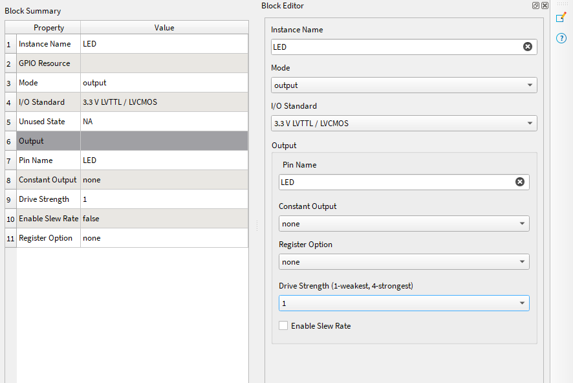Image resolution: width=573 pixels, height=383 pixels.
Task: Click the block editor pencil icon
Action: click(x=561, y=17)
